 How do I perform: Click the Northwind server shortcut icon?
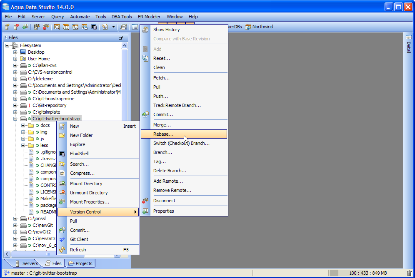[x=248, y=27]
